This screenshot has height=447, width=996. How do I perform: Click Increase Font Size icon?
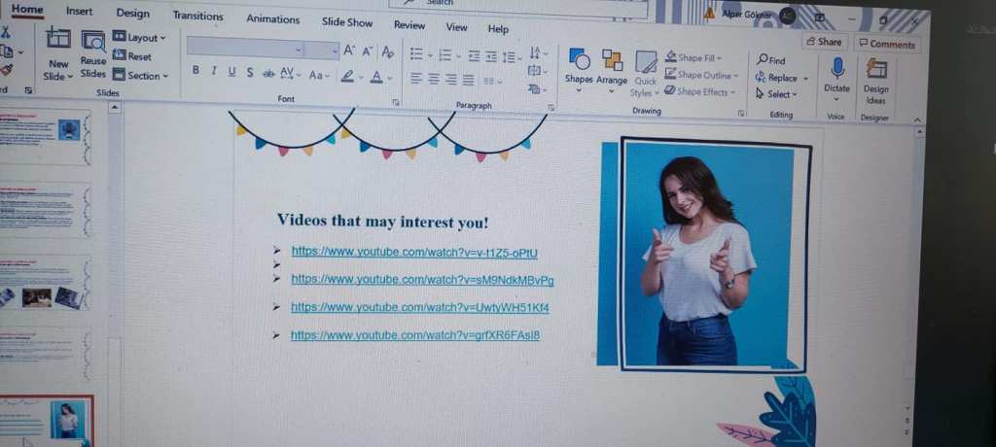pos(349,51)
